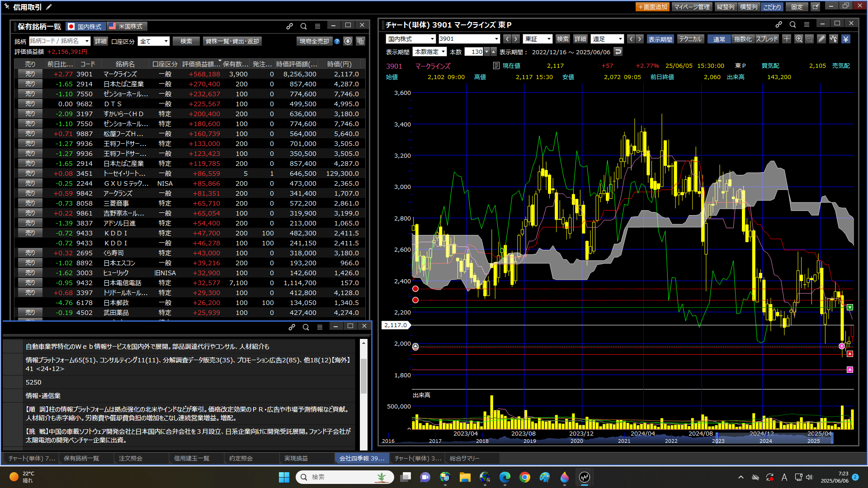This screenshot has width=868, height=488.
Task: Click the chart cursor analysis icon
Action: pos(834,39)
